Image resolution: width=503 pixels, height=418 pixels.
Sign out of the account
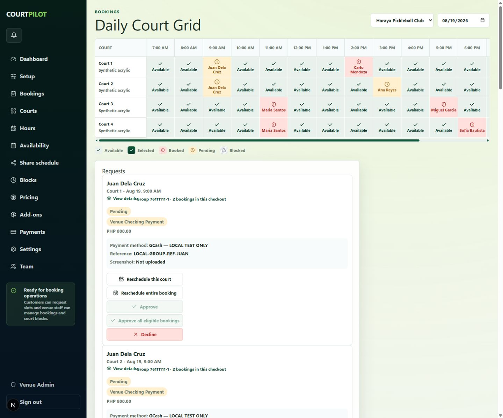(43, 402)
